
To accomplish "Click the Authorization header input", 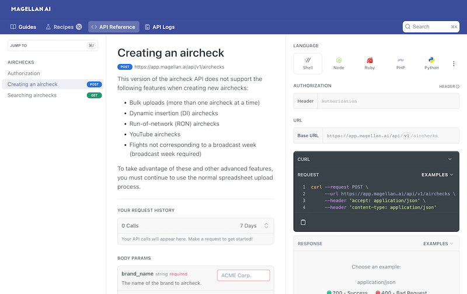I will (388, 101).
